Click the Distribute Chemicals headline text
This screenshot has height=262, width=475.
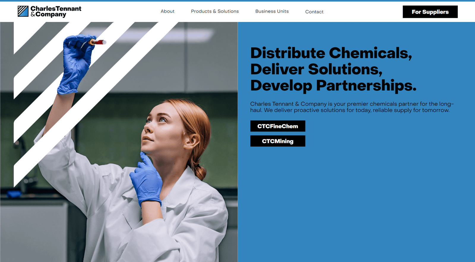tap(331, 53)
